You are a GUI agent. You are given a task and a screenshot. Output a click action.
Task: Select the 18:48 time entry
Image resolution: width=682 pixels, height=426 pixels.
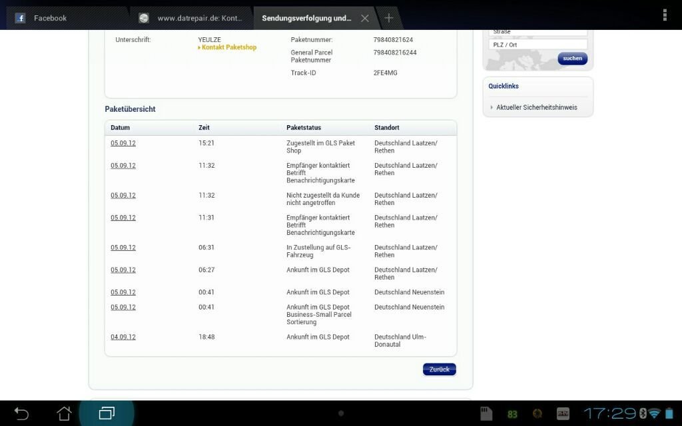coord(206,337)
